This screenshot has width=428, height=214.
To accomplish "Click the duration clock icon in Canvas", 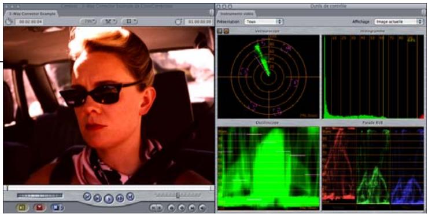I will pos(9,21).
